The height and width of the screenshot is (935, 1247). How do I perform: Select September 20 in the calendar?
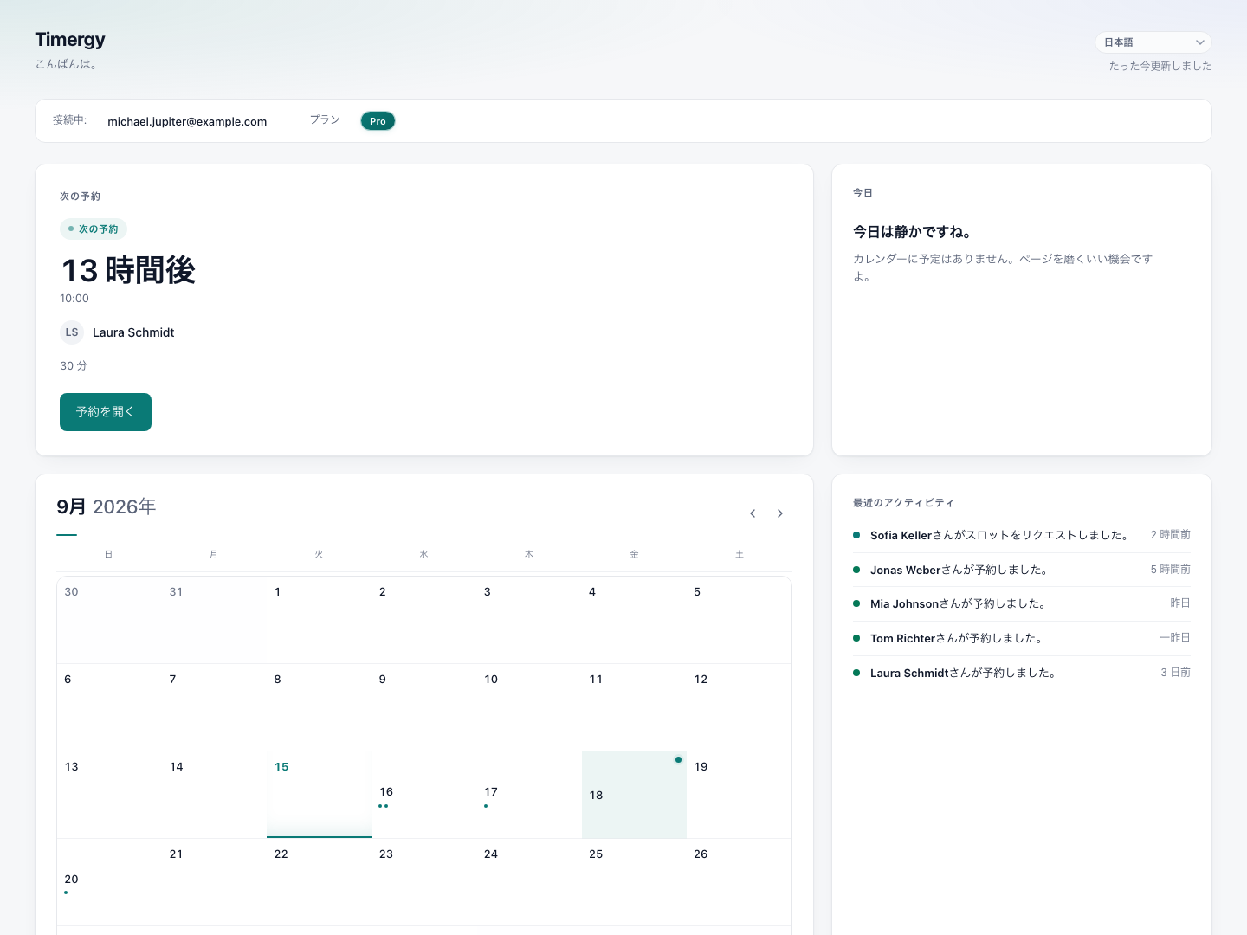click(109, 882)
